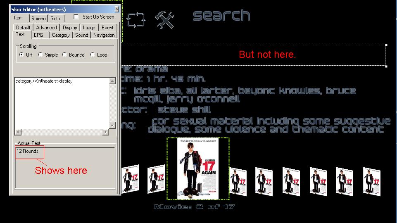Select the Loop scrolling option
The width and height of the screenshot is (397, 223).
[93, 55]
